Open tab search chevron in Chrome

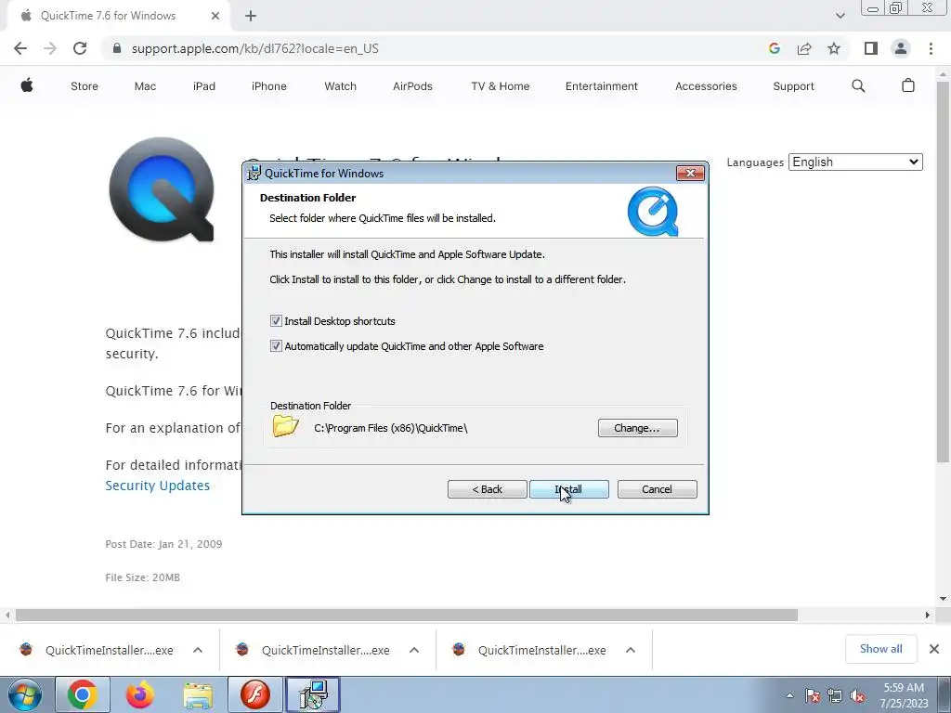point(840,16)
